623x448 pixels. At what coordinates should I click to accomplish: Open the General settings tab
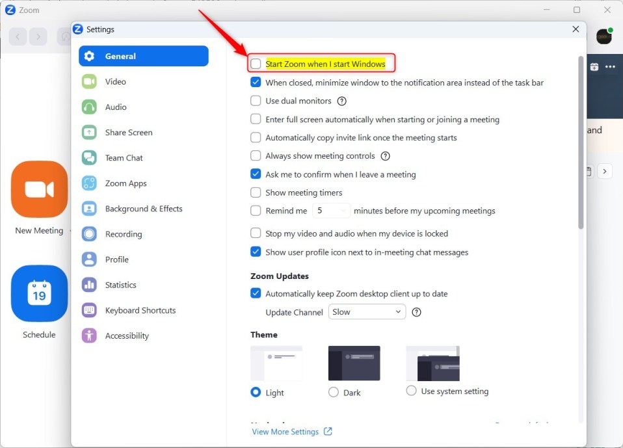click(x=144, y=56)
